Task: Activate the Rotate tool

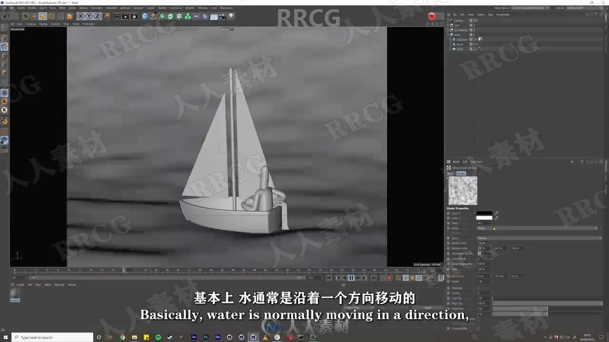Action: 51,16
